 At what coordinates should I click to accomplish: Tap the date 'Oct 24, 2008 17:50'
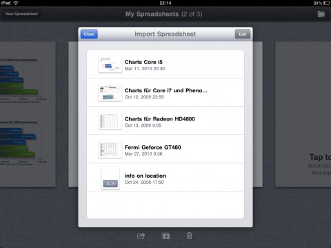(144, 183)
